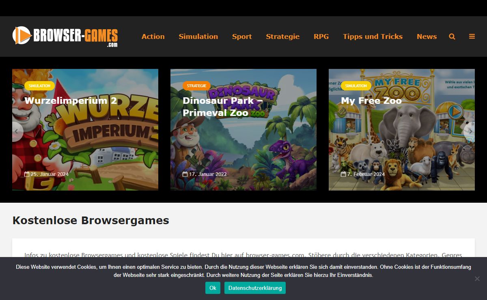Click the Browser-Games.com logo
The height and width of the screenshot is (300, 487).
click(x=65, y=36)
